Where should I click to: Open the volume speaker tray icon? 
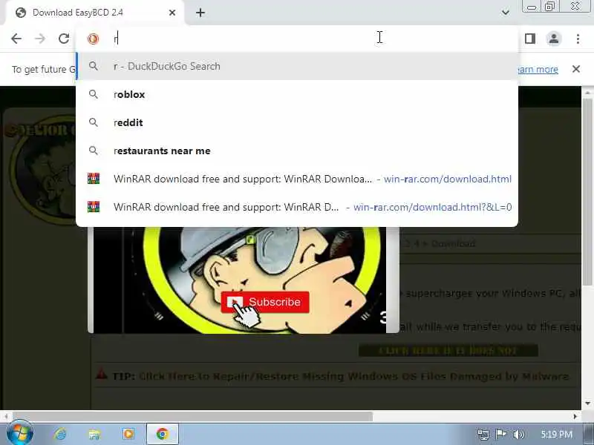[518, 434]
